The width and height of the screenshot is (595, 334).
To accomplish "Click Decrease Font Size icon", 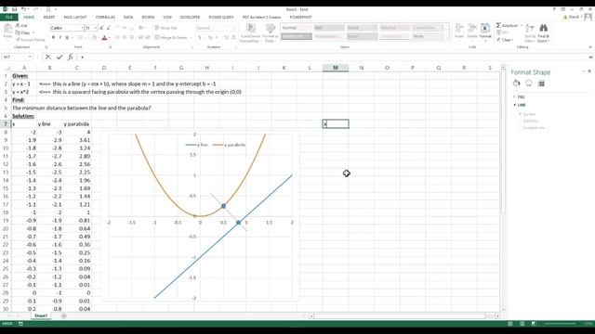I will point(109,28).
